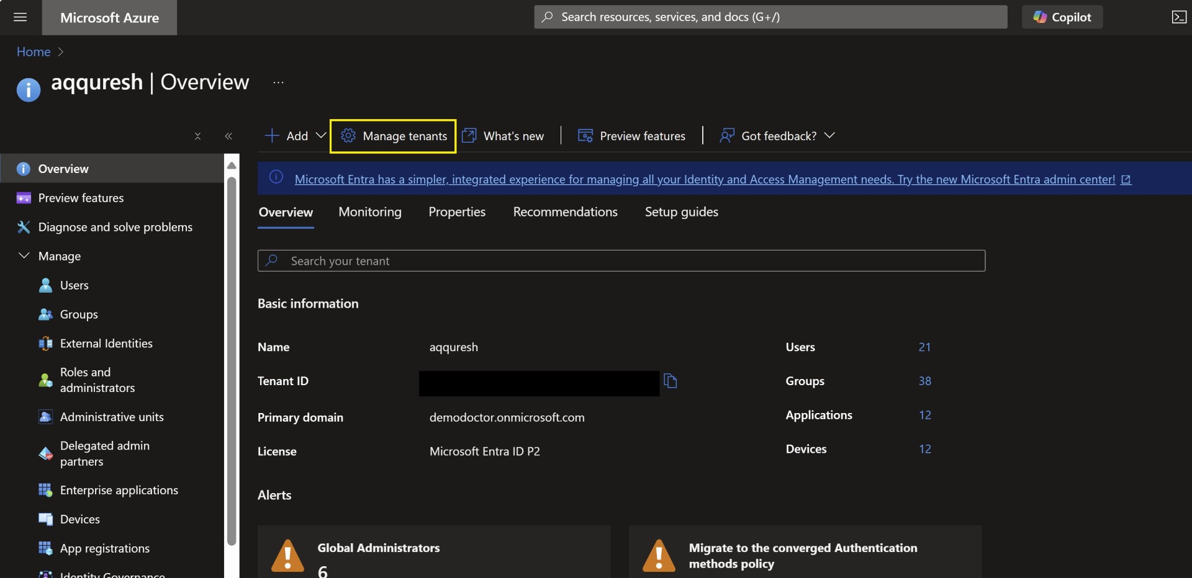1192x578 pixels.
Task: Click the blue info icon beside page title
Action: [x=29, y=90]
